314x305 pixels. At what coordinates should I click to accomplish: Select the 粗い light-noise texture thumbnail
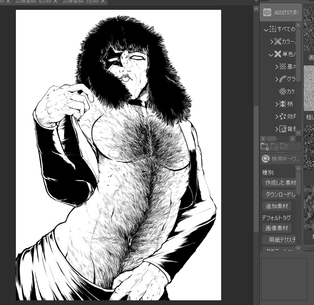click(309, 88)
